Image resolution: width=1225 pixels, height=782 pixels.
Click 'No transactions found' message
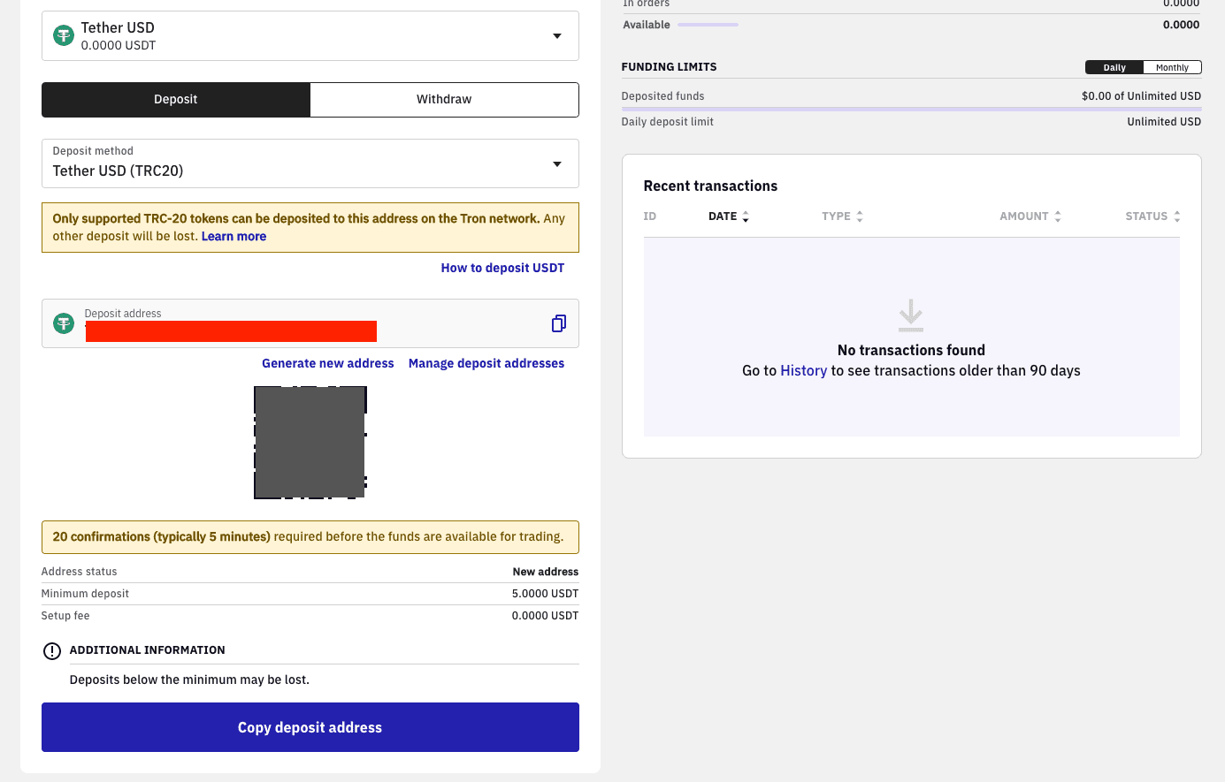[911, 351]
